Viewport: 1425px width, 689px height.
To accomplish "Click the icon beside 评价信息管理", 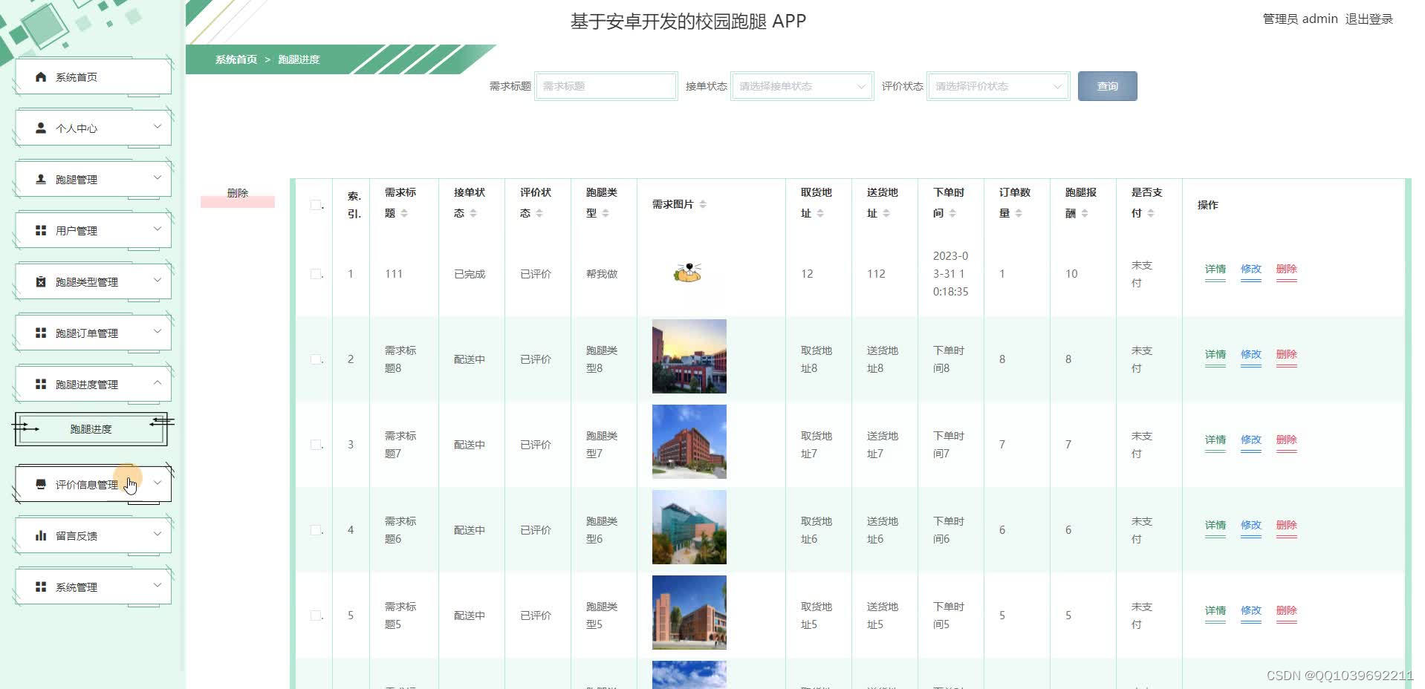I will [x=41, y=484].
